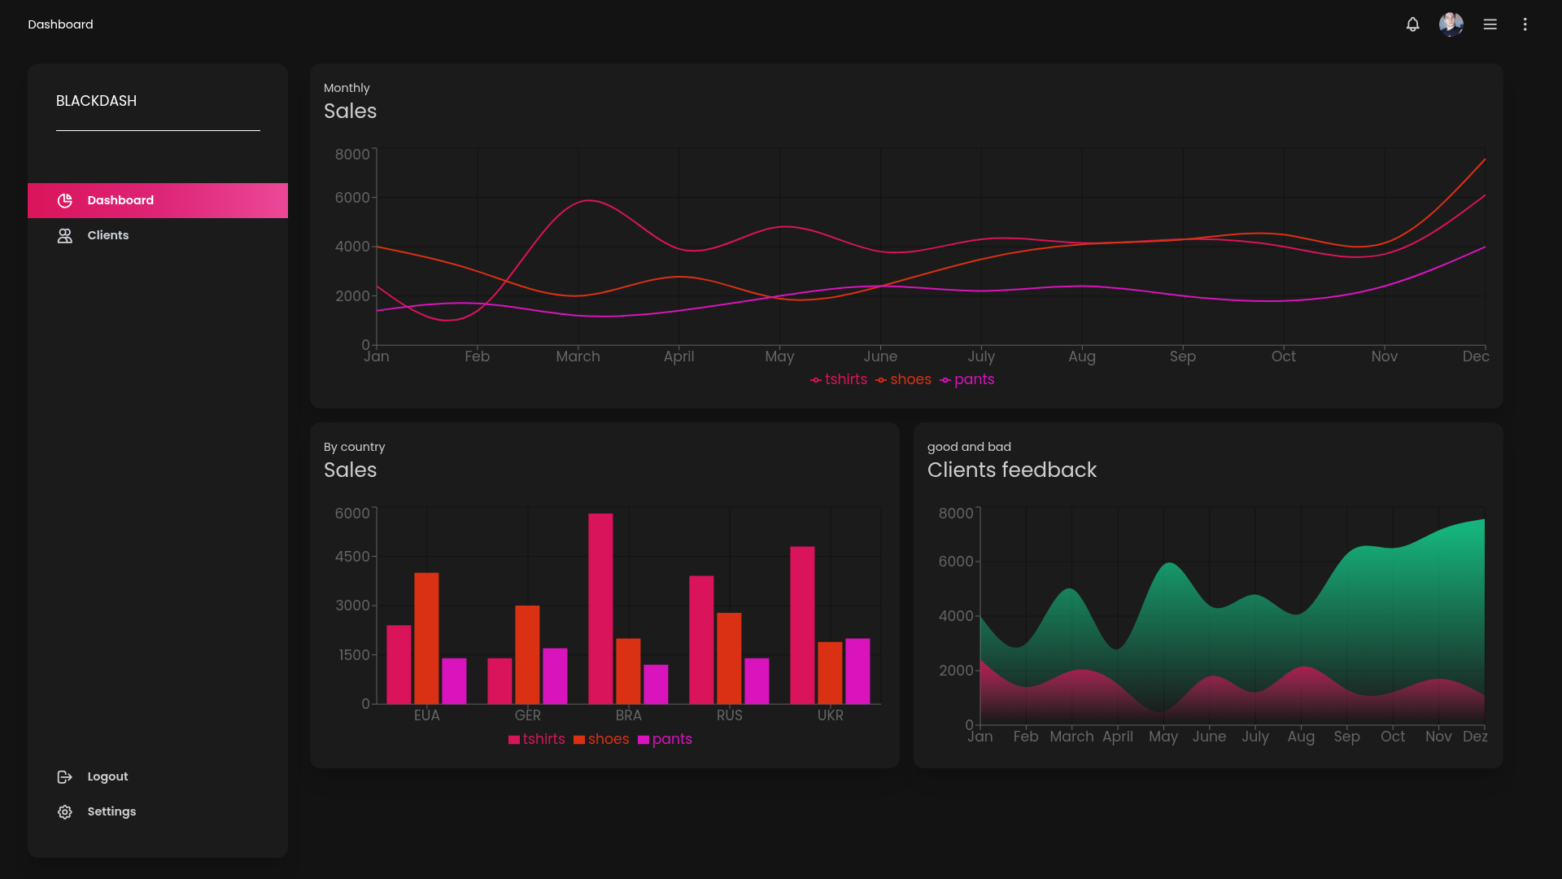Click the tall BRA tshirts bar
Image resolution: width=1562 pixels, height=879 pixels.
click(600, 609)
